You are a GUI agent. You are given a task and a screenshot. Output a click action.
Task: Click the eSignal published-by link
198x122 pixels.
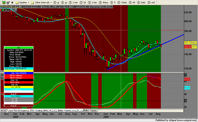[x=176, y=120]
